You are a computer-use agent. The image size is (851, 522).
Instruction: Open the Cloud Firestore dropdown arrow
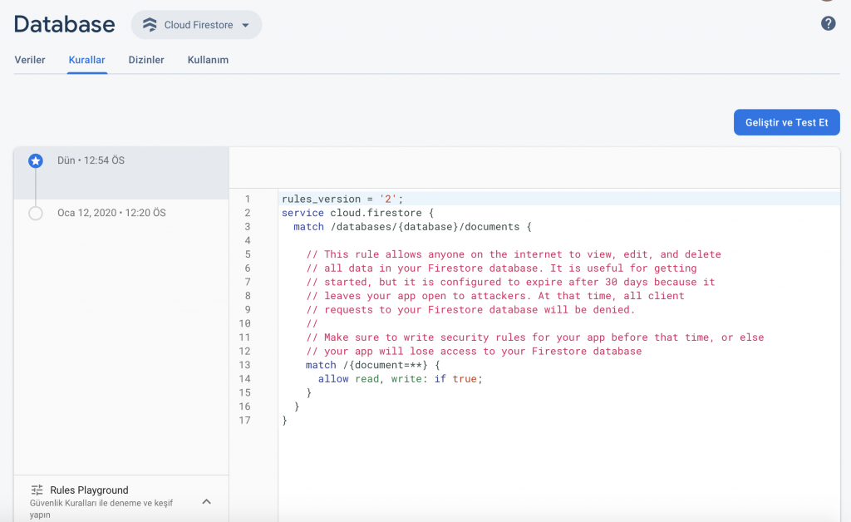(245, 25)
